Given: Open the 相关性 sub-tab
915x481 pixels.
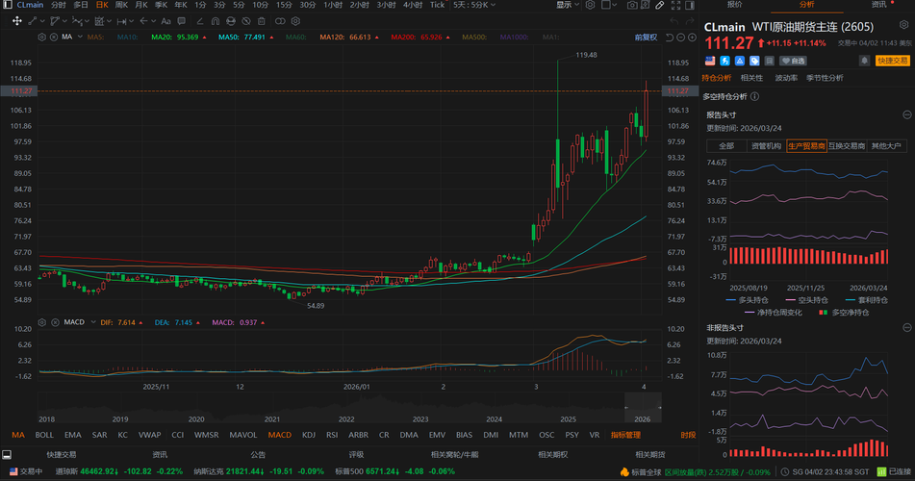Looking at the screenshot, I should [751, 78].
